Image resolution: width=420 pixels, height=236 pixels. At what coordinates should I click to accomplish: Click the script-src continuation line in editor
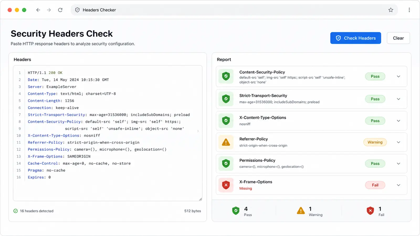(x=124, y=128)
